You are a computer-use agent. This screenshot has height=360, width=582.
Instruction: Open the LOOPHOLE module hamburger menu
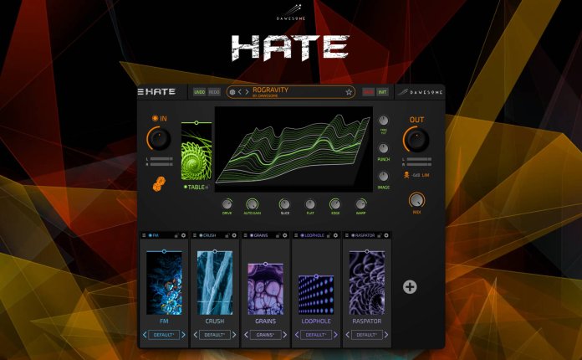(296, 235)
